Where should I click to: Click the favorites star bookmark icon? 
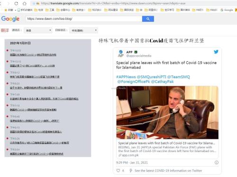[x=6, y=10]
